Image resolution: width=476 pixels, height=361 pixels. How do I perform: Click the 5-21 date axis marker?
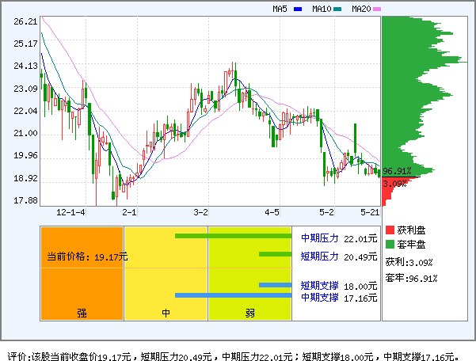pyautogui.click(x=370, y=213)
